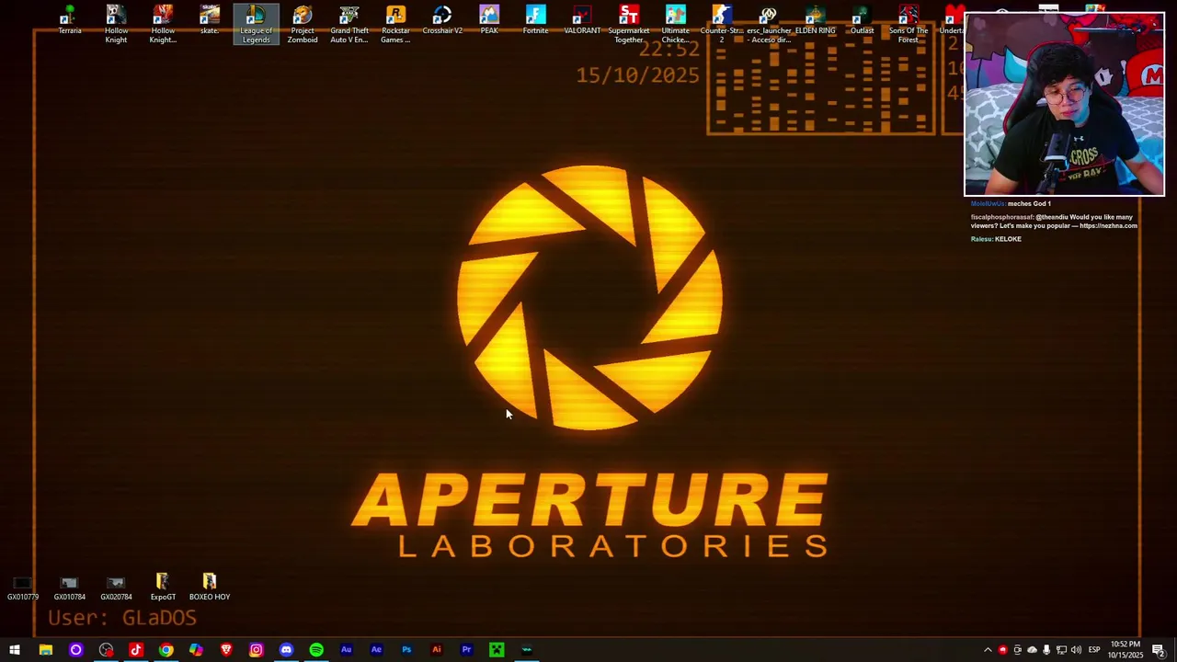Open the ExpoGT folder
This screenshot has height=662, width=1177.
[x=163, y=588]
